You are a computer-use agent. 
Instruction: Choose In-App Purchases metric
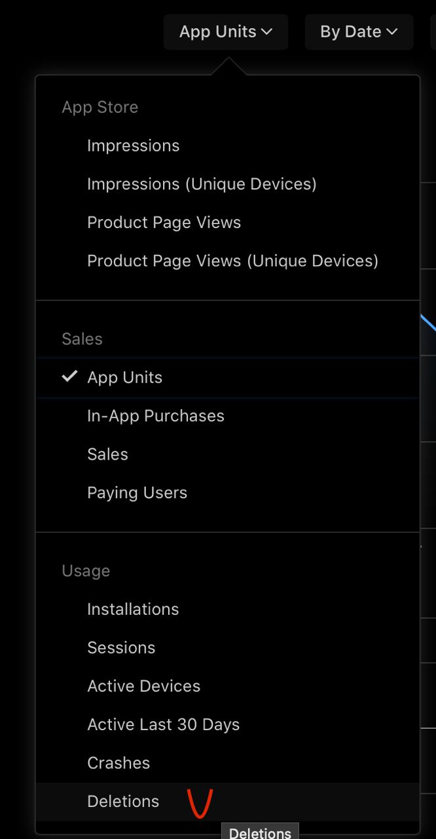point(155,416)
